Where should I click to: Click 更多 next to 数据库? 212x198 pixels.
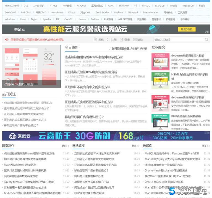click(x=206, y=146)
